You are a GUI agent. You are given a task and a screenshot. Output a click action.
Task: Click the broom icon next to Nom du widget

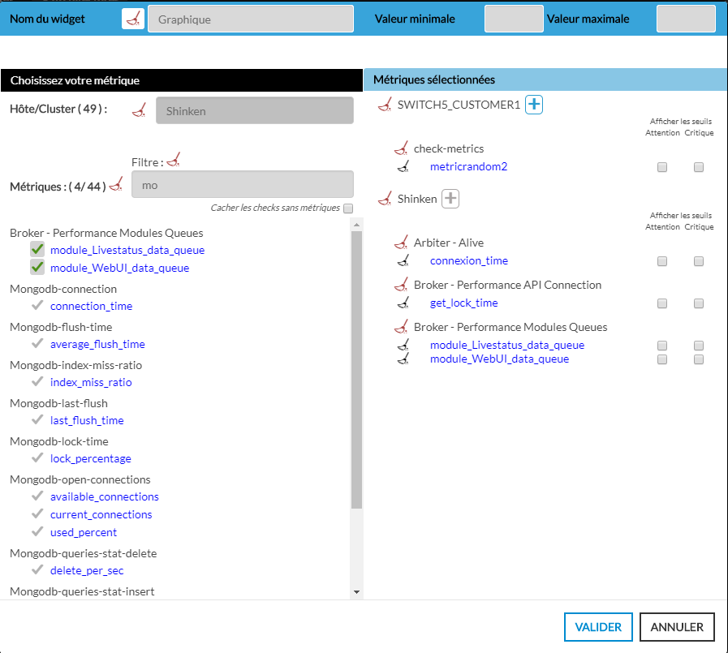(133, 19)
